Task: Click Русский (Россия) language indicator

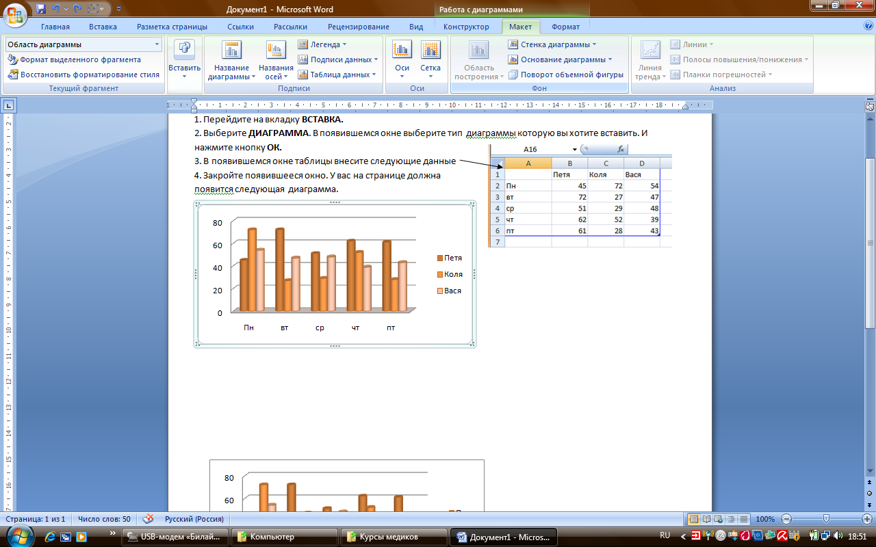Action: click(194, 519)
